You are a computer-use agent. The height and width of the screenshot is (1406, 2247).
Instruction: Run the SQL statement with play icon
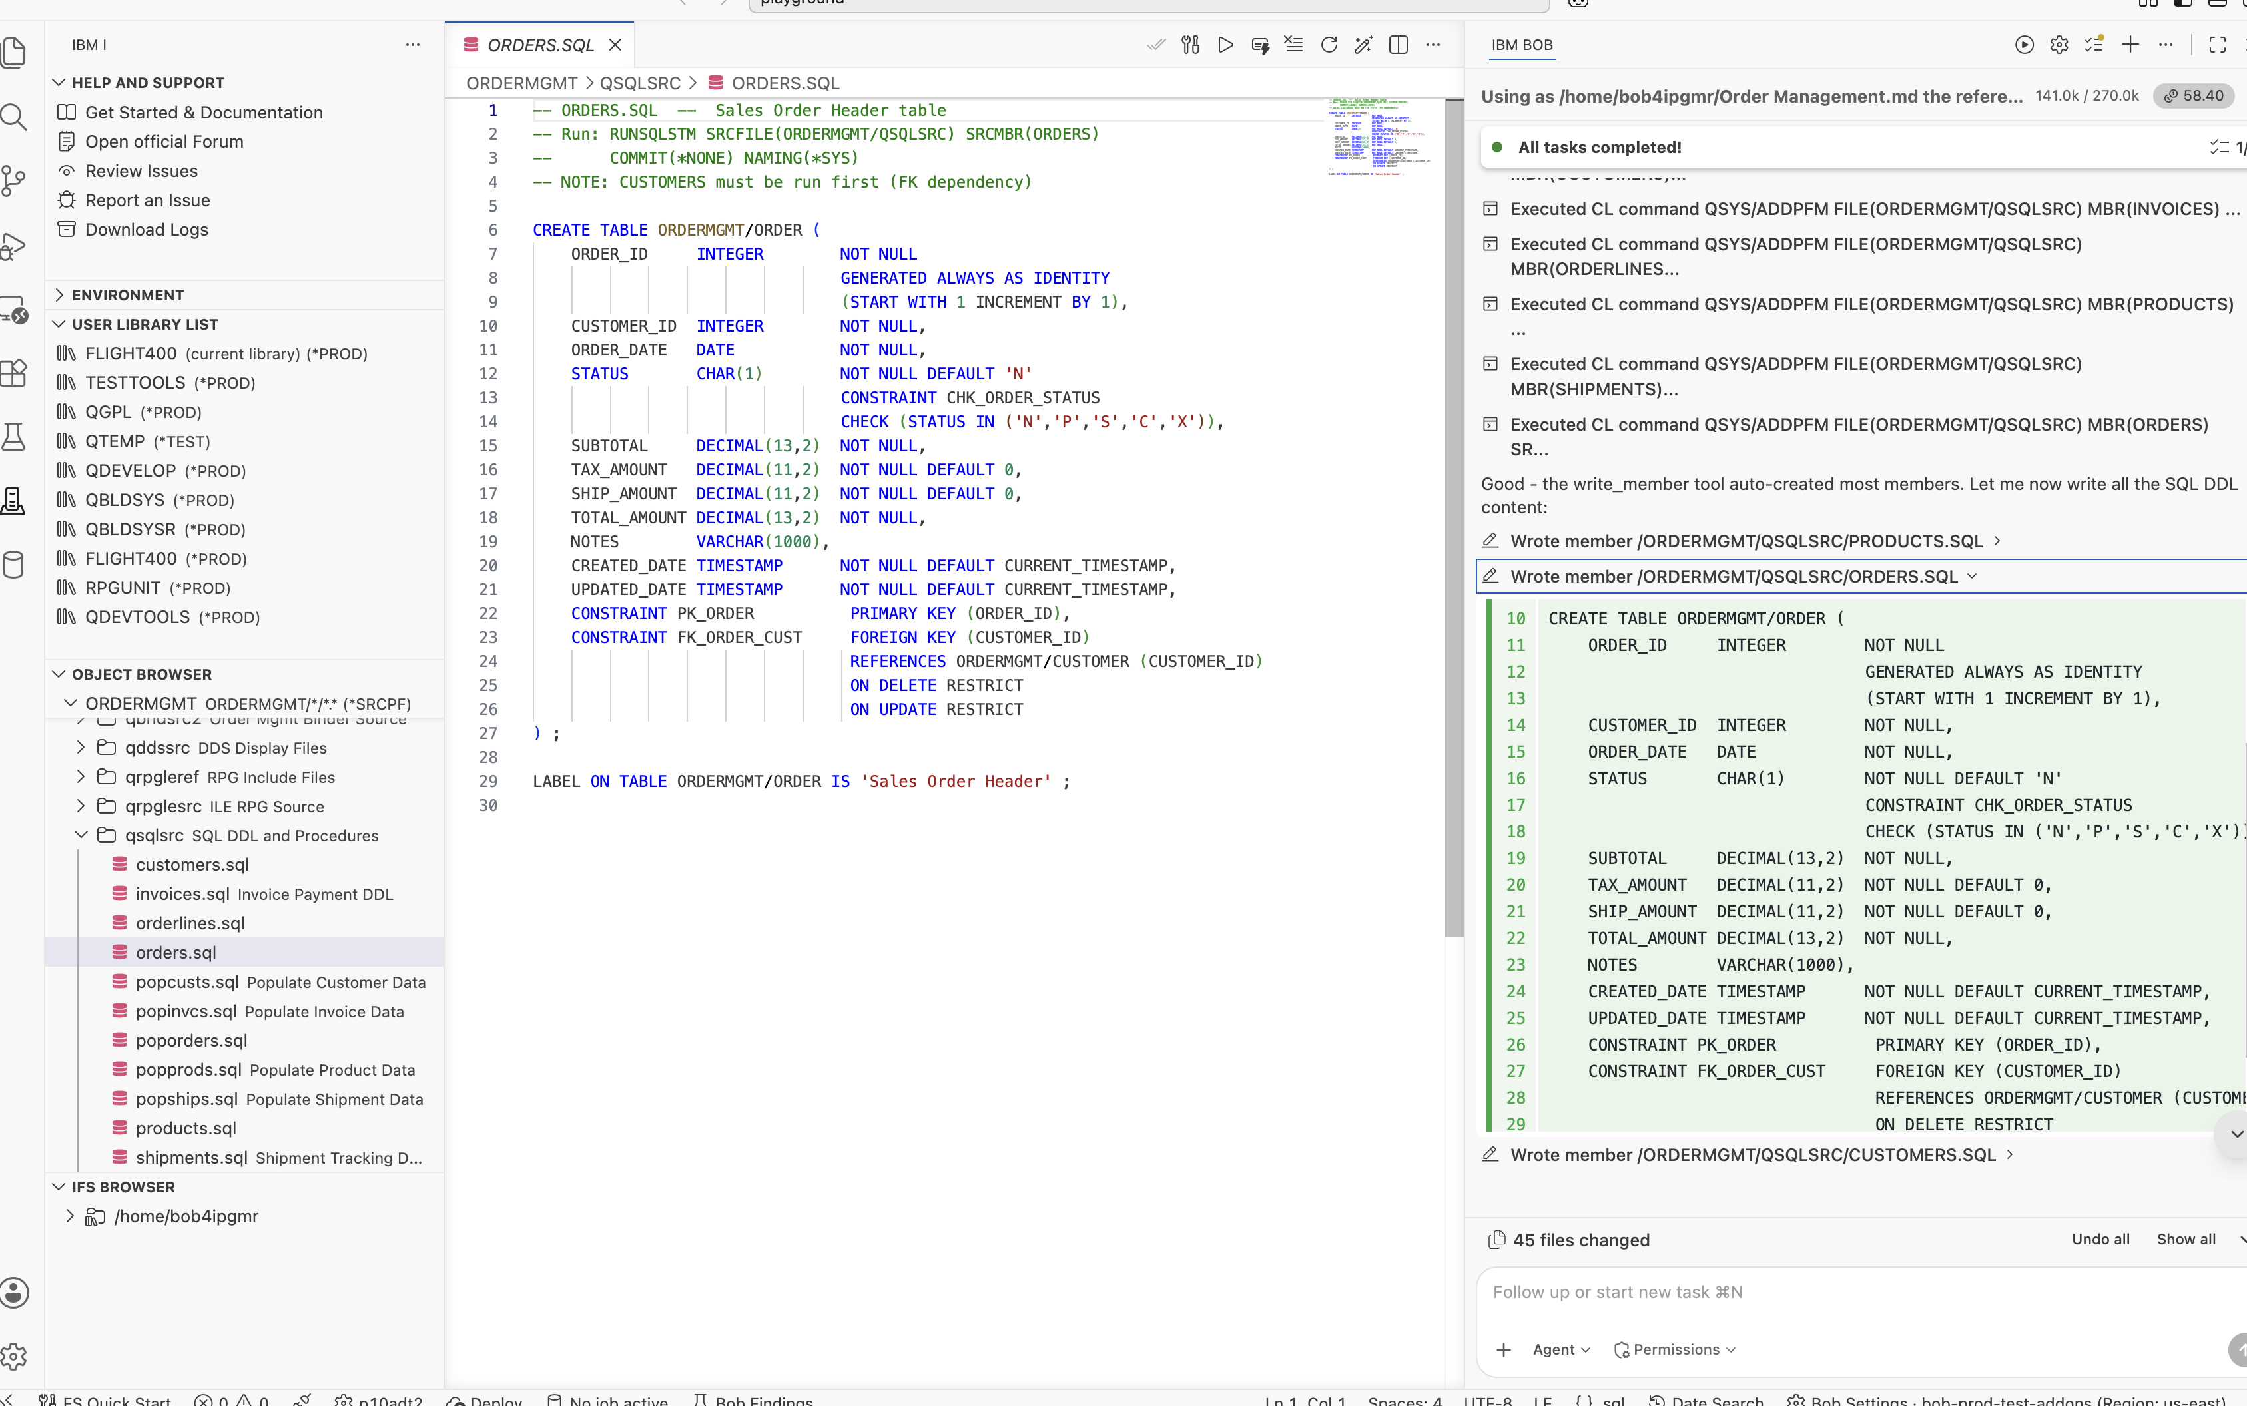[x=1226, y=45]
